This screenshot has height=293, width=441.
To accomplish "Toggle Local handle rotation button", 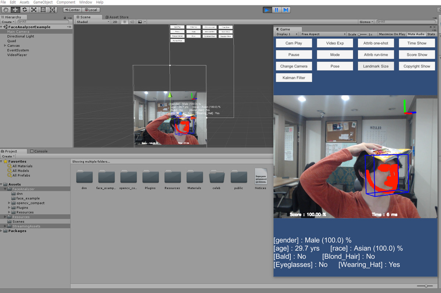I will click(x=90, y=10).
